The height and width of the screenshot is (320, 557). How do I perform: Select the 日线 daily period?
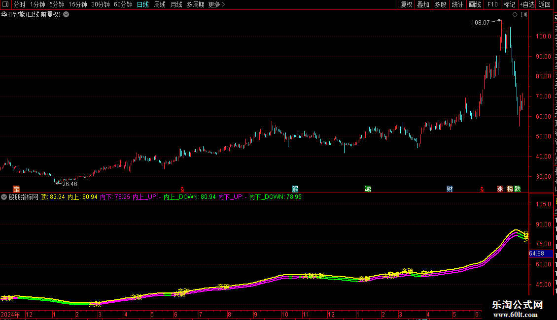click(x=143, y=4)
